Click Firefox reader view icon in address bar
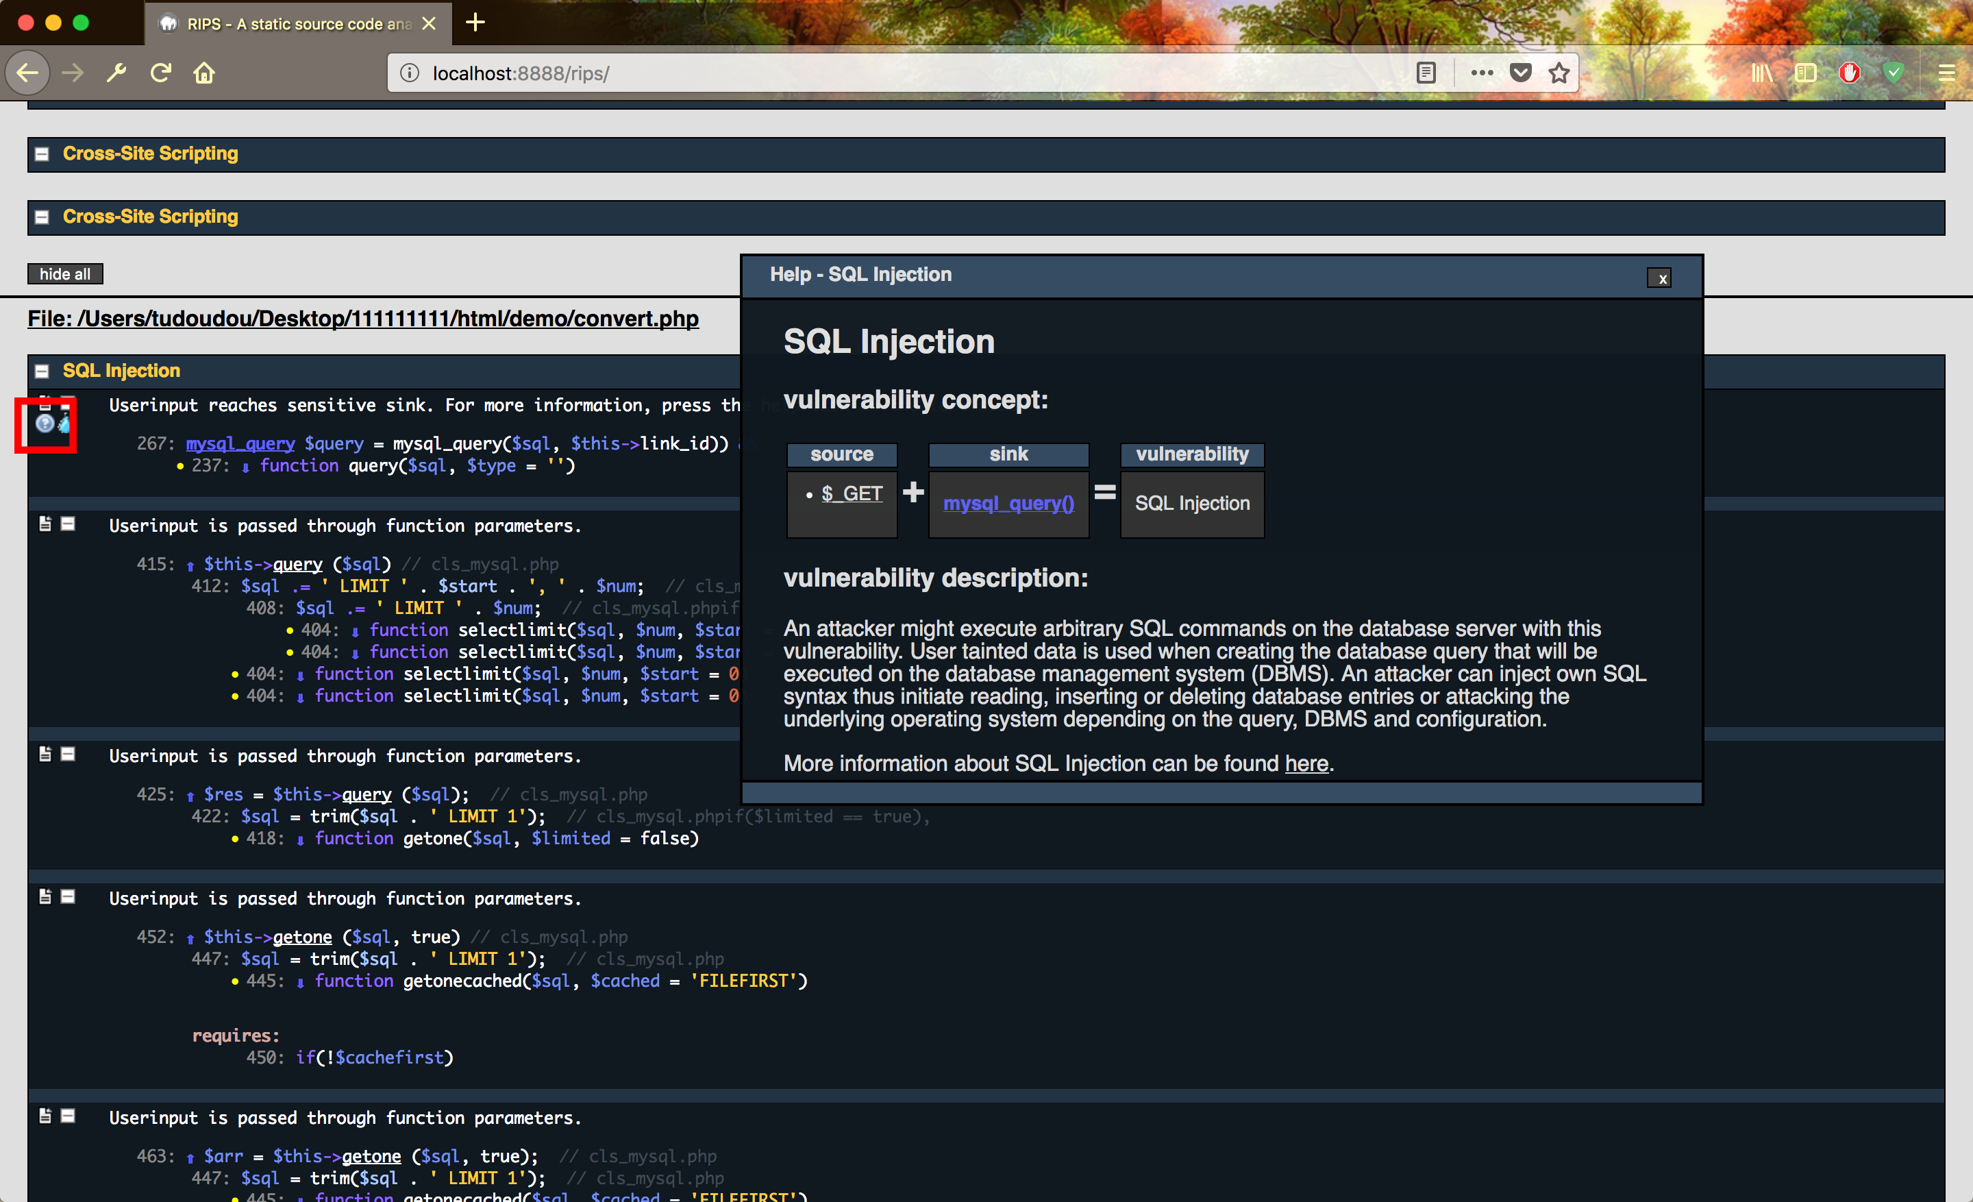Image resolution: width=1973 pixels, height=1202 pixels. pos(1426,73)
